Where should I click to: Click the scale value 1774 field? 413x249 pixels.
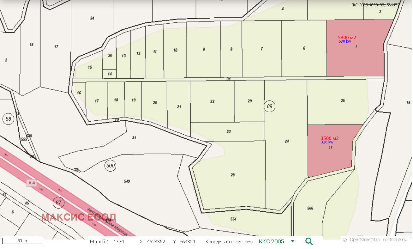click(119, 241)
